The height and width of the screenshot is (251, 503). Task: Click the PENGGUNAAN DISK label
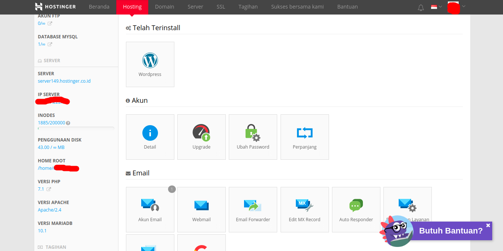(x=60, y=140)
